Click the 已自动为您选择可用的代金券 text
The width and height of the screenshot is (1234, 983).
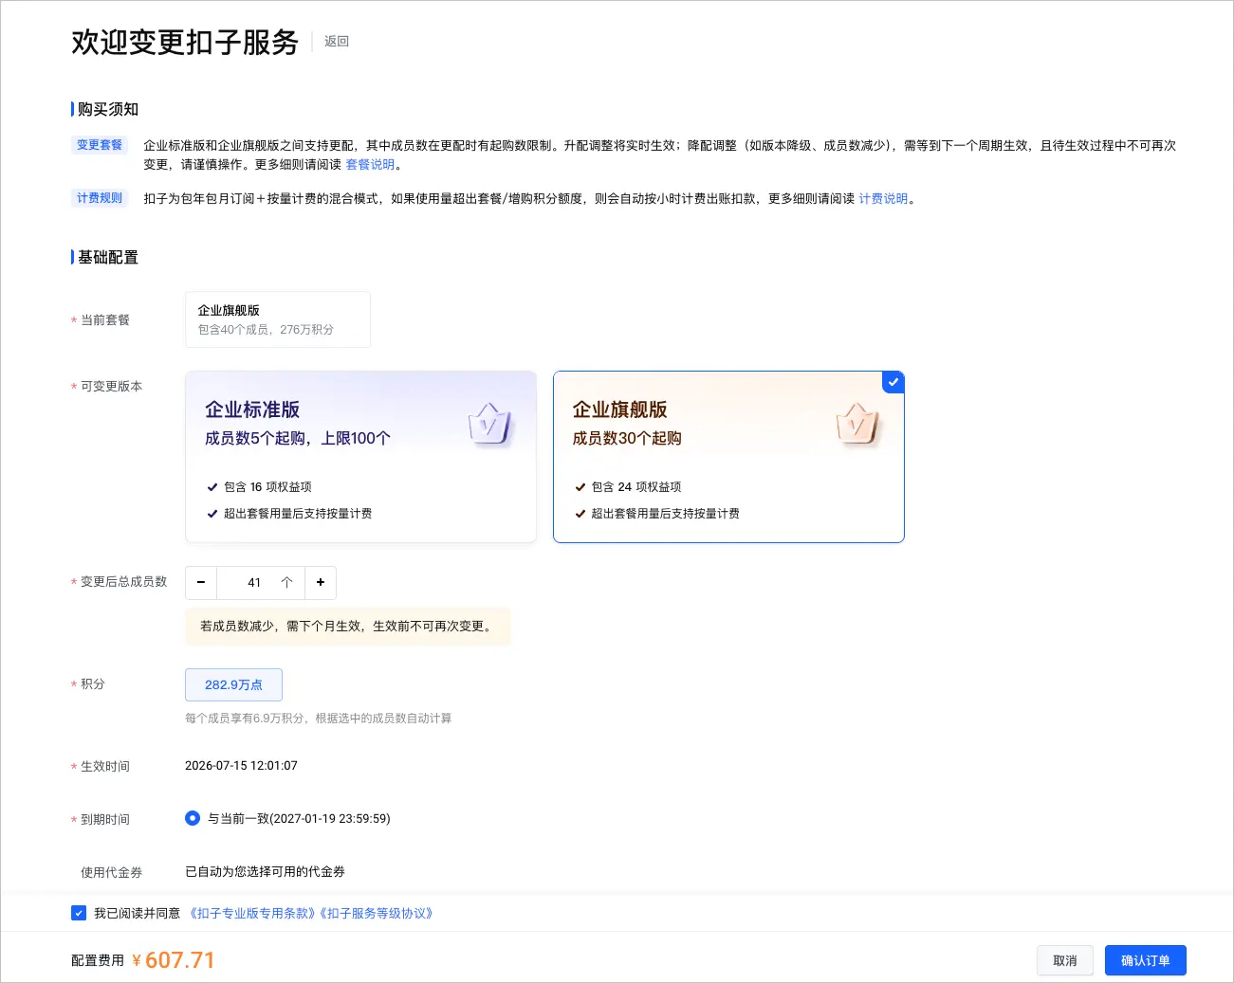click(x=265, y=872)
